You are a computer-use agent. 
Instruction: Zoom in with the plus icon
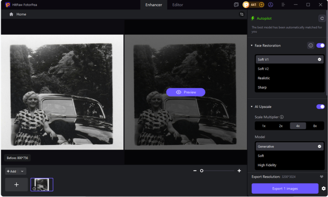pos(239,171)
